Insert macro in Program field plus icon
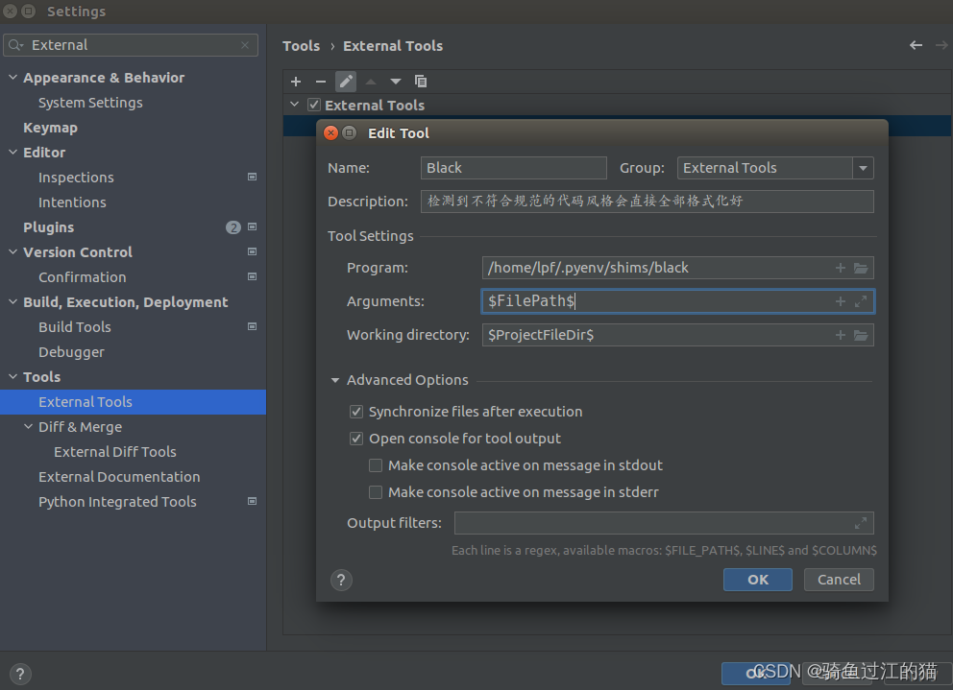The image size is (953, 690). [x=841, y=268]
